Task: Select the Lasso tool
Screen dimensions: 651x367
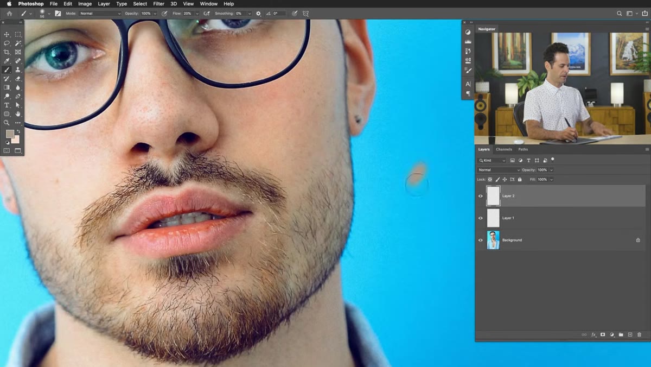Action: (7, 43)
